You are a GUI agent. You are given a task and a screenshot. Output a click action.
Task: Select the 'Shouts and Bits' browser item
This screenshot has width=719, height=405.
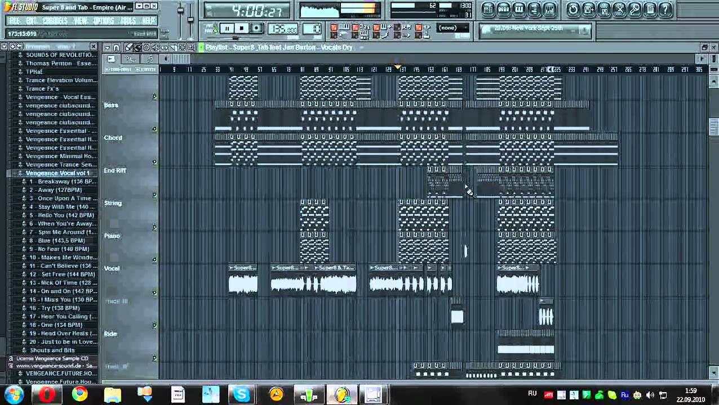[52, 350]
